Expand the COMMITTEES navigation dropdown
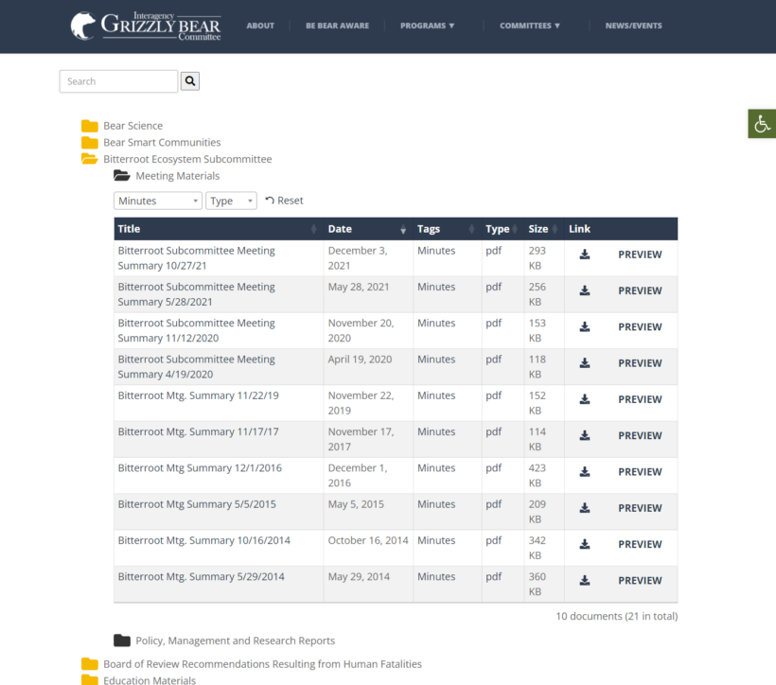Screen dimensions: 776x685 tap(530, 26)
